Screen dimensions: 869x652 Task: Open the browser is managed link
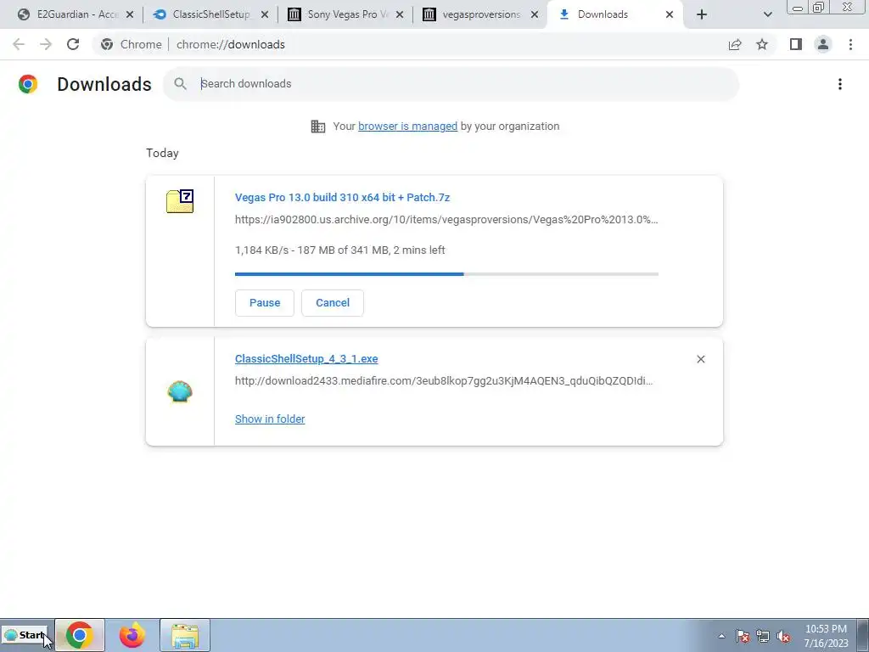click(408, 126)
